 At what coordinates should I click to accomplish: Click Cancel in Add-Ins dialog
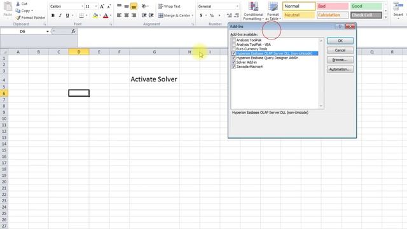(x=340, y=50)
